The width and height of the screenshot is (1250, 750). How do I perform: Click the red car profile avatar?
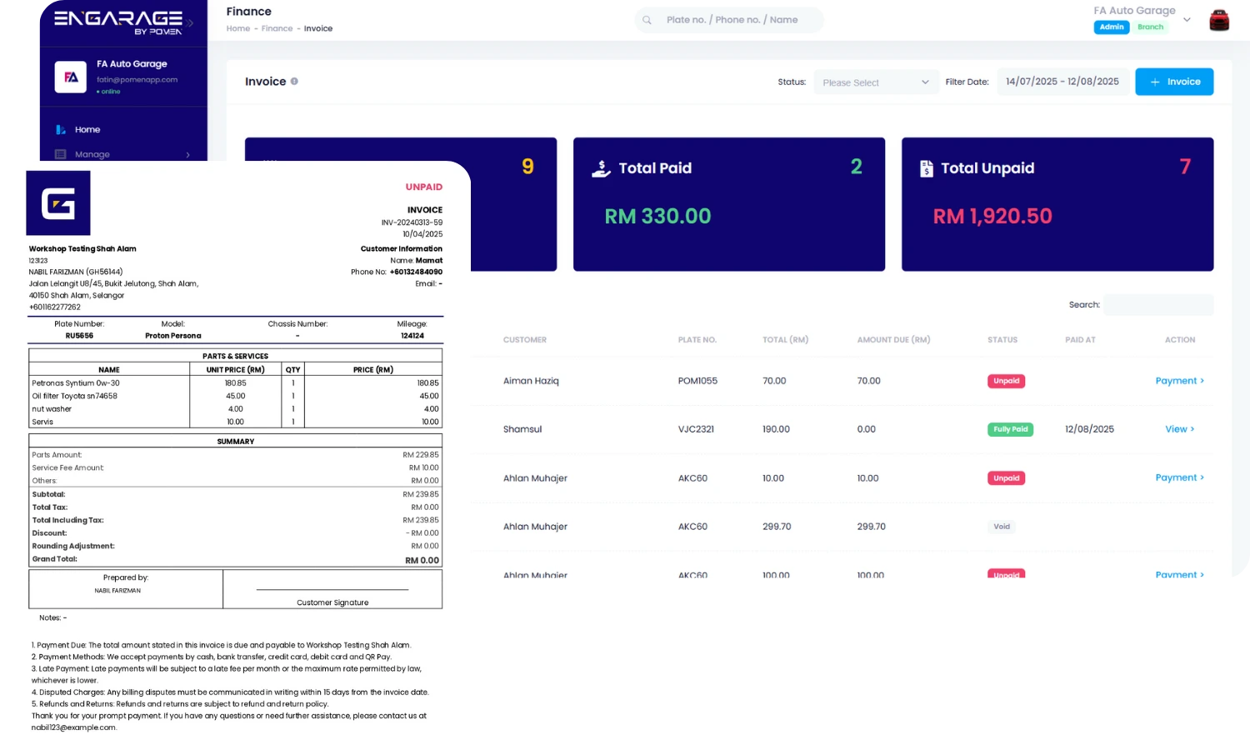pyautogui.click(x=1218, y=20)
